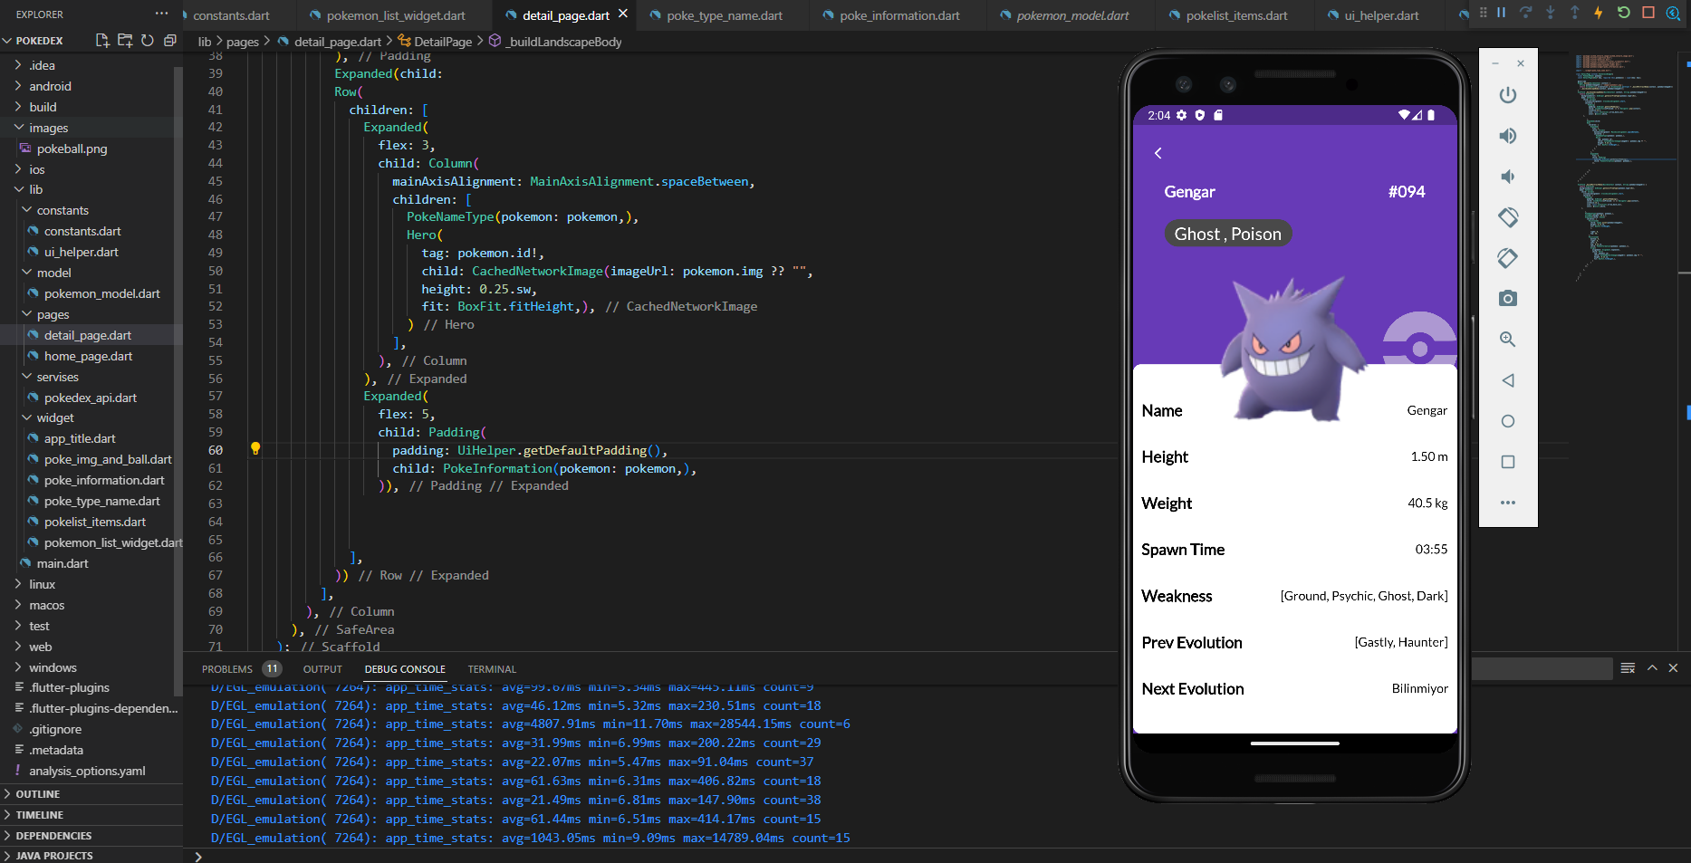Open home_page.dart in the explorer
This screenshot has height=863, width=1691.
coord(88,356)
